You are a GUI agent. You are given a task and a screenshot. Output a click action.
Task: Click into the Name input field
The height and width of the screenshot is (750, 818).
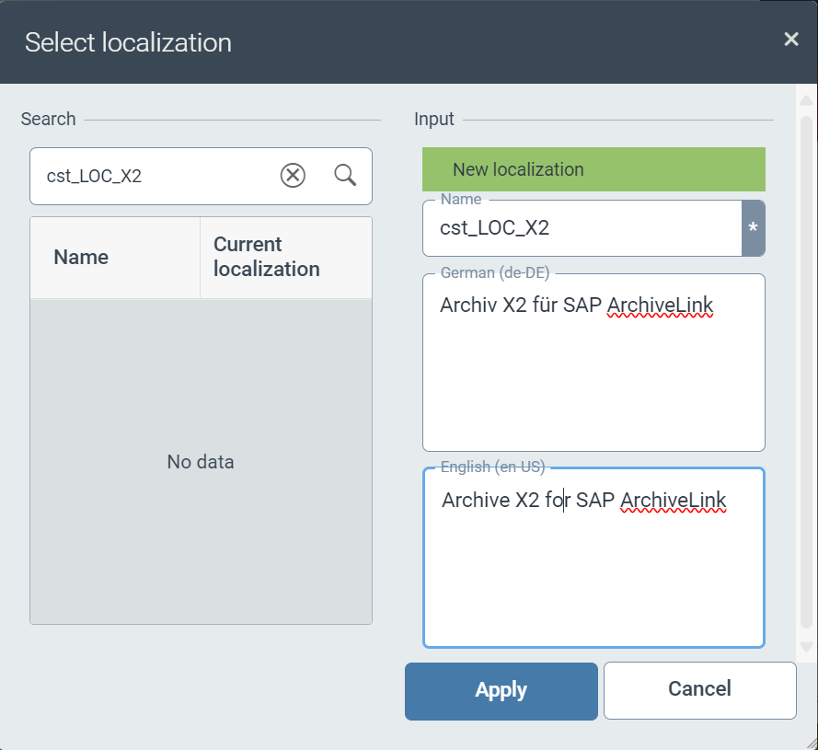click(580, 228)
